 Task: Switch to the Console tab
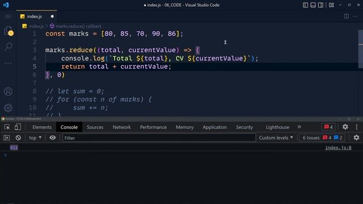69,127
